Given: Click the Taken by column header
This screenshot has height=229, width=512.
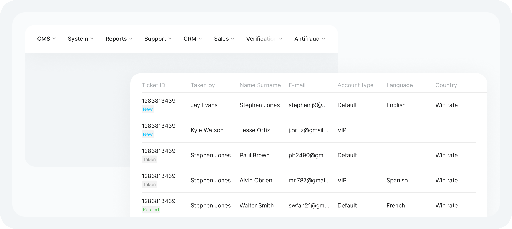Looking at the screenshot, I should (203, 85).
